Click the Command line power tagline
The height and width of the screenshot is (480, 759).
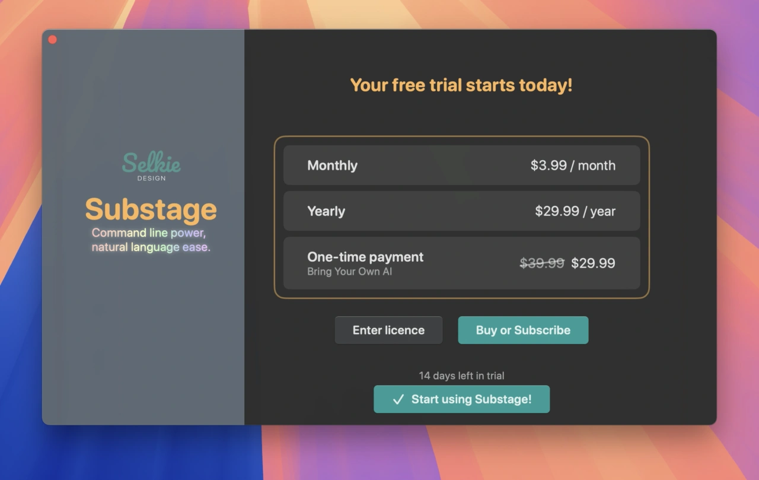click(x=149, y=233)
